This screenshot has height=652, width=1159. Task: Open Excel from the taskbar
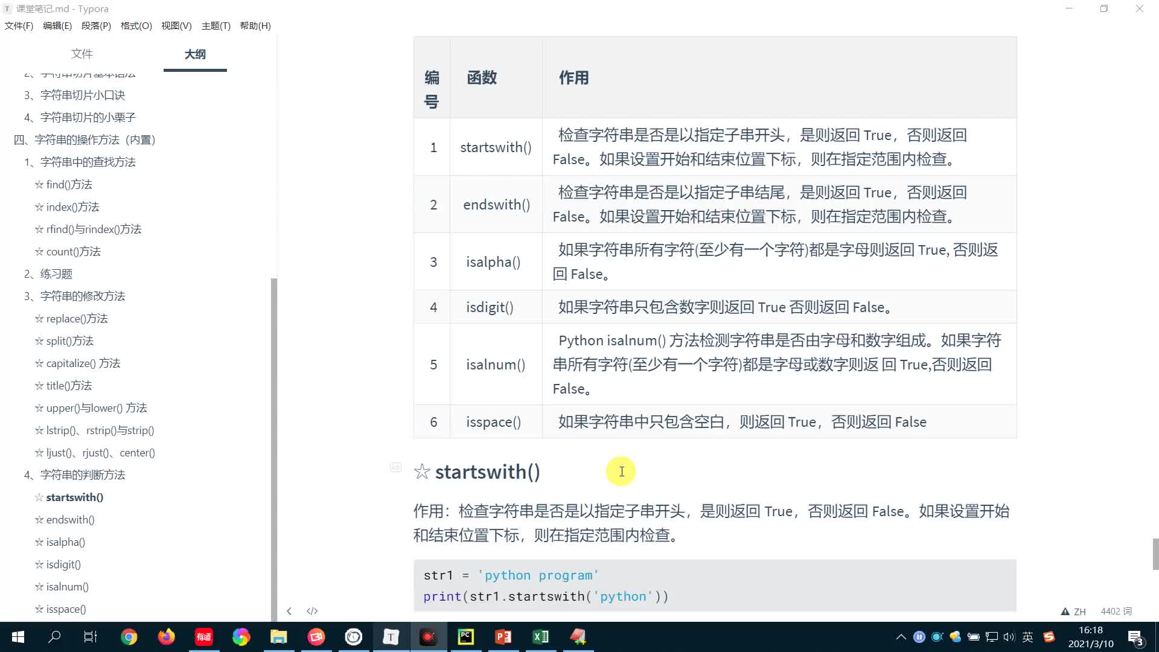540,637
